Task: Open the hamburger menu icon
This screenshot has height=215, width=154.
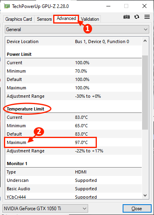Action: point(147,17)
